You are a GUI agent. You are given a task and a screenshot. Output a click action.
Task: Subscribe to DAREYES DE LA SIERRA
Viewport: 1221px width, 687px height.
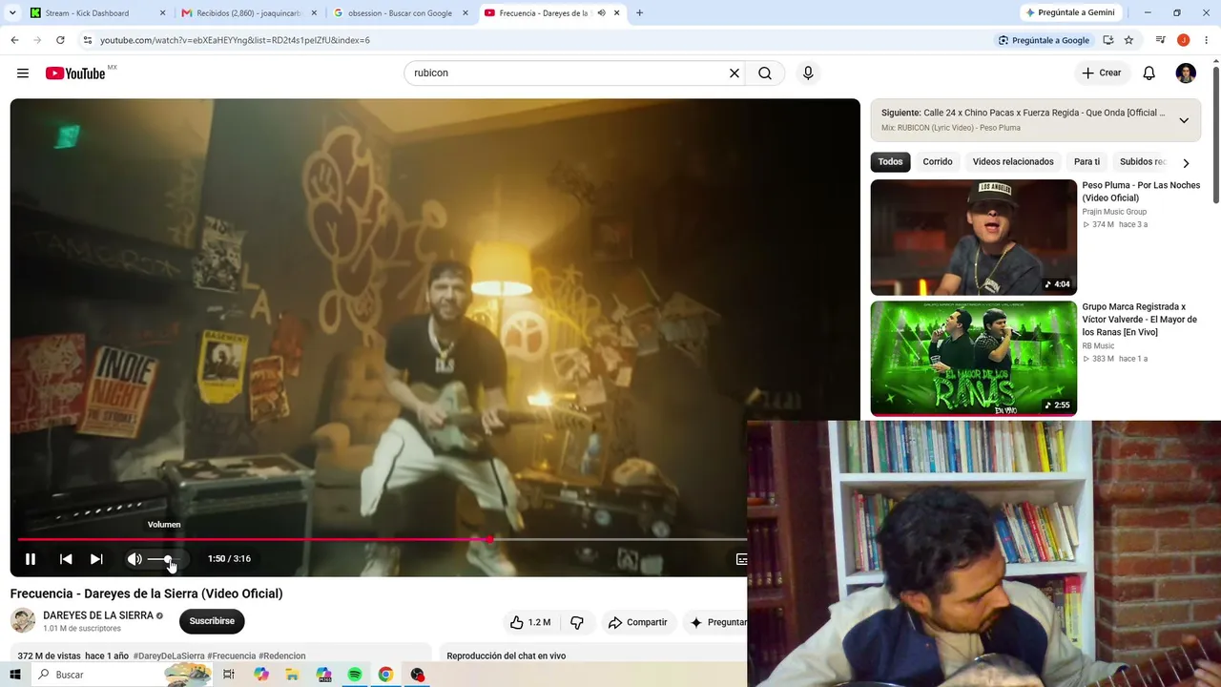212,621
